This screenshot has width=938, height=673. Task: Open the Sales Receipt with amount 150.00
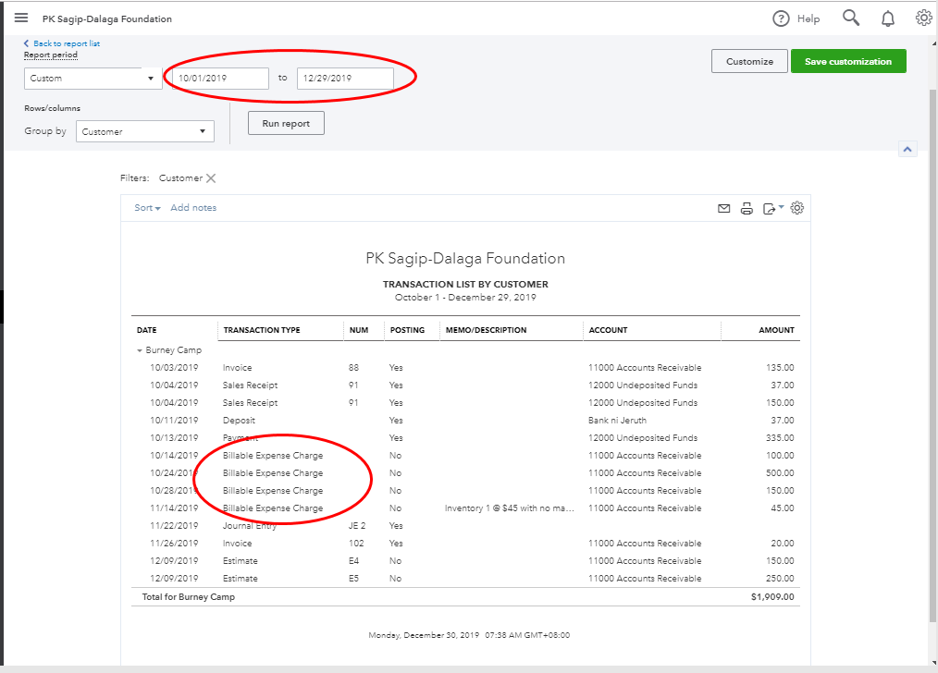pyautogui.click(x=250, y=403)
